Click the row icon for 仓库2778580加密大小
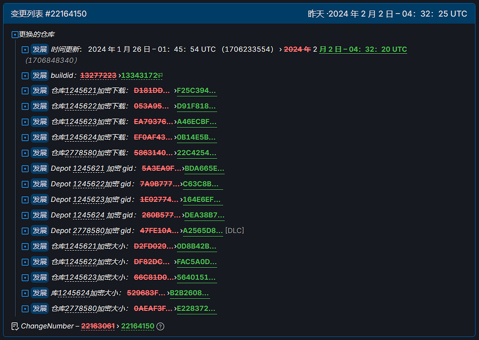Screen dimensions: 479x340 [25, 309]
